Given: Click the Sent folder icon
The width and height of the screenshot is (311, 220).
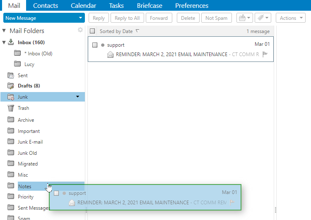Looking at the screenshot, I should 11,76.
